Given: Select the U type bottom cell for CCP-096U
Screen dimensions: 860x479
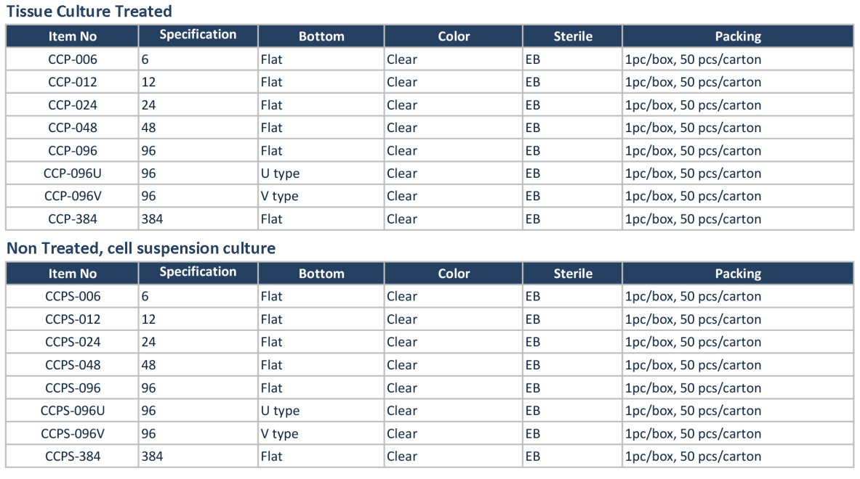Looking at the screenshot, I should click(x=321, y=173).
